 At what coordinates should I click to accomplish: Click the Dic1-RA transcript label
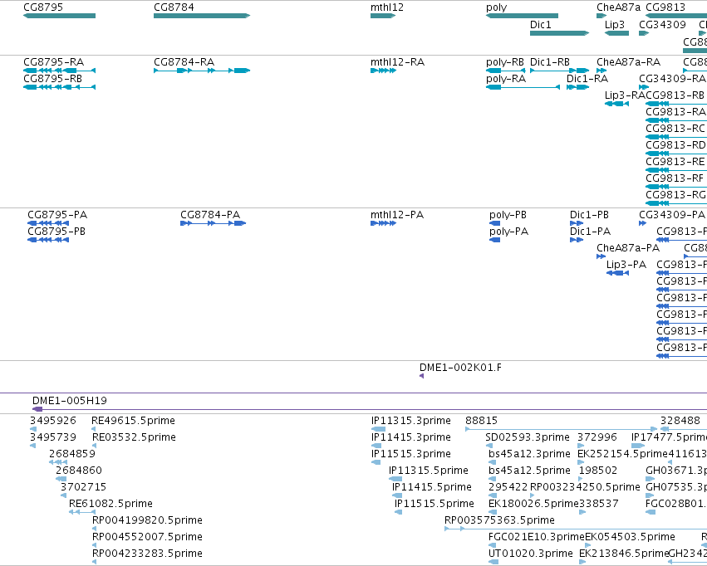coord(587,79)
